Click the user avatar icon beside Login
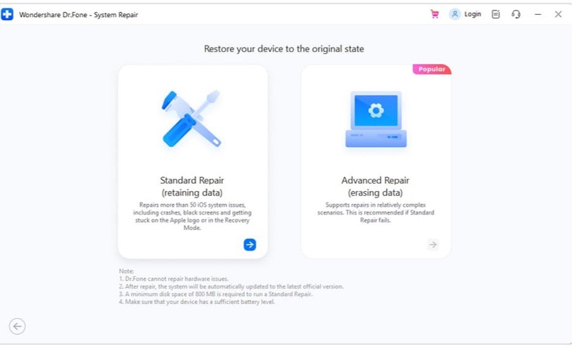Screen dimensions: 572x350 click(454, 14)
